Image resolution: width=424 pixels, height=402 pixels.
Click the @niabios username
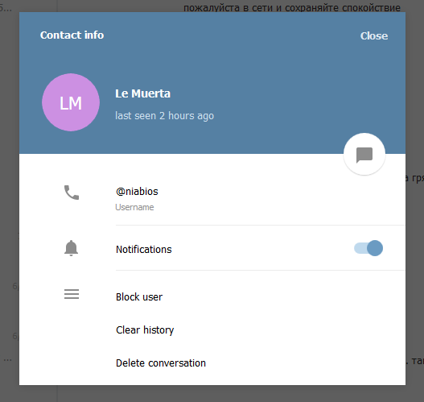[x=137, y=192]
